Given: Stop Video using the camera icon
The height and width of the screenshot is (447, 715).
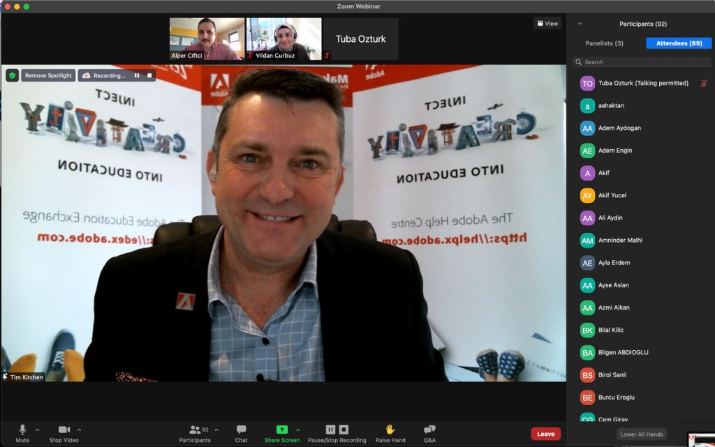Looking at the screenshot, I should point(64,430).
